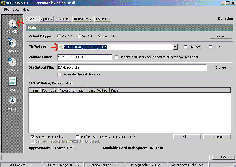236x167 pixels.
Task: Click the Clear button
Action: pyautogui.click(x=187, y=137)
